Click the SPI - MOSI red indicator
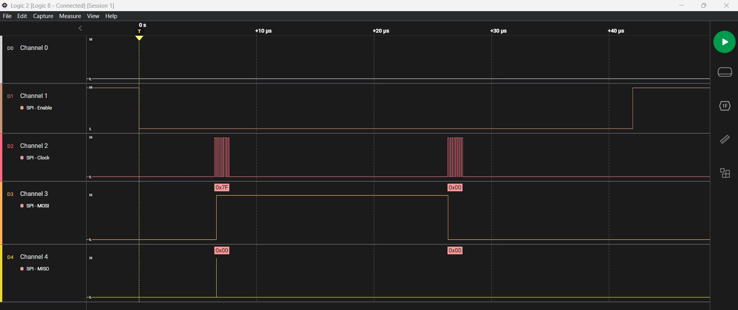This screenshot has width=738, height=310. point(22,206)
